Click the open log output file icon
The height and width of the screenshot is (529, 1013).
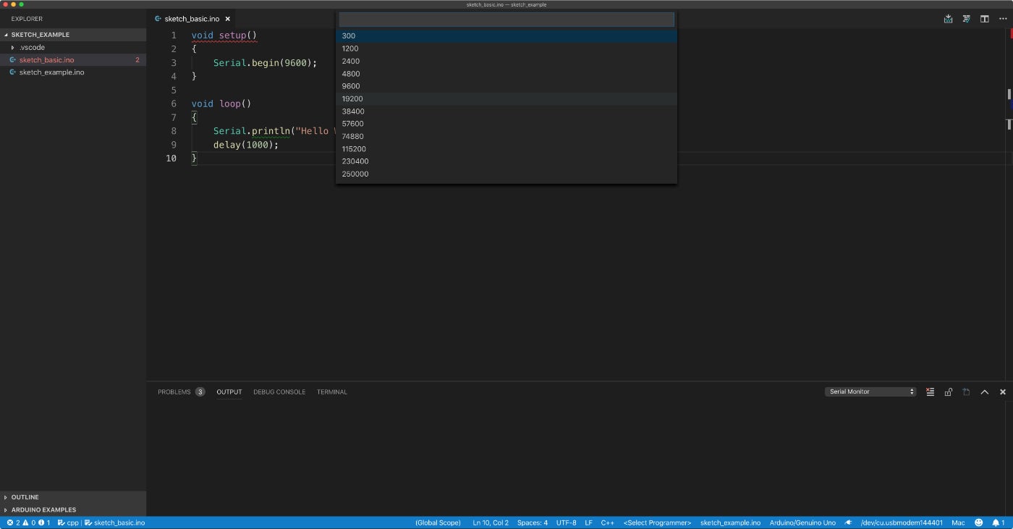(x=966, y=392)
